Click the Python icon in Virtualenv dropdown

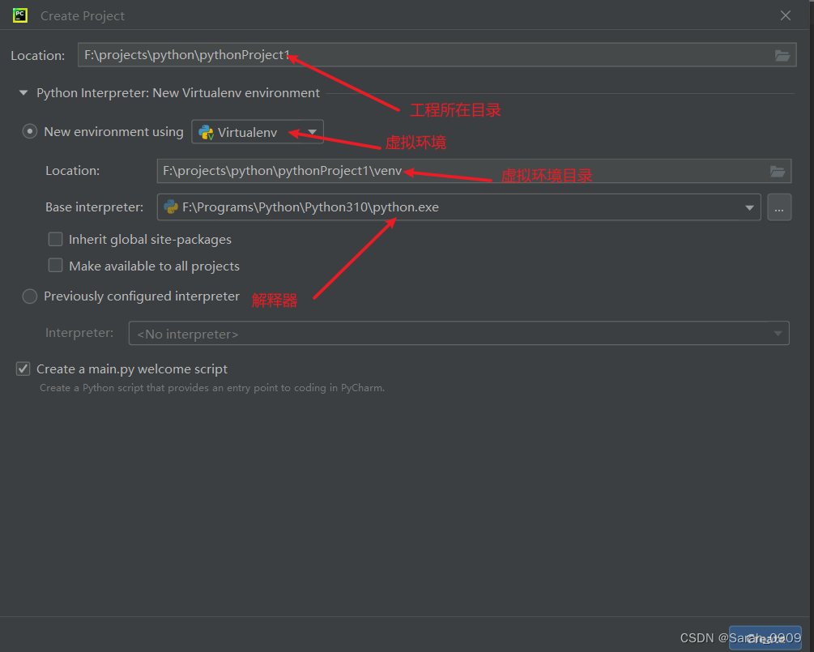pos(206,132)
